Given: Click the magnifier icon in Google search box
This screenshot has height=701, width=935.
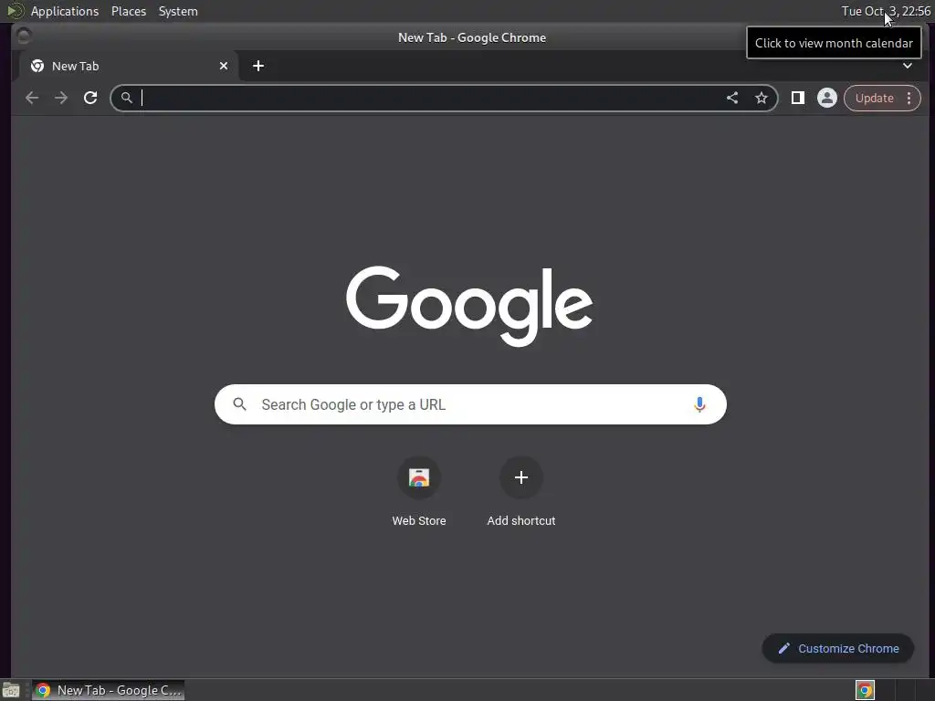Looking at the screenshot, I should 240,404.
